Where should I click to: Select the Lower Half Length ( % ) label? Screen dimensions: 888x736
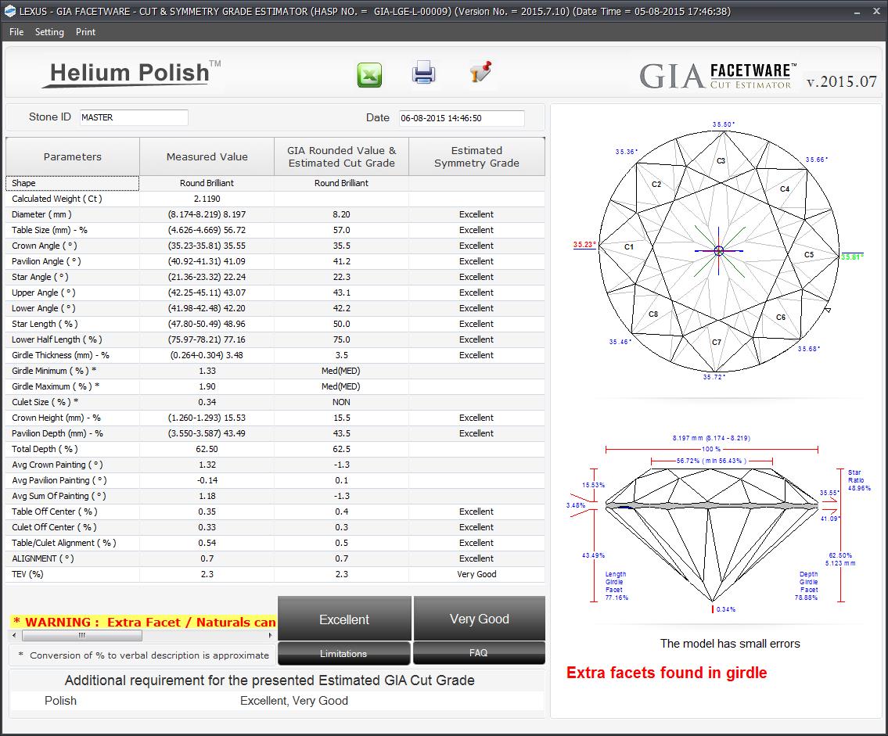[57, 339]
